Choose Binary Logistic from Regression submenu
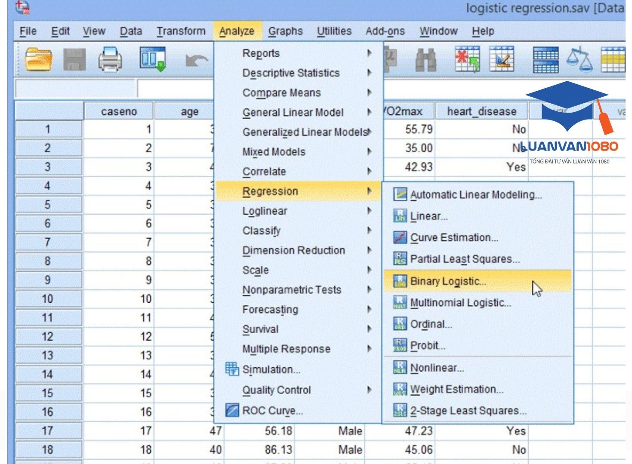632x464 pixels. pyautogui.click(x=448, y=281)
